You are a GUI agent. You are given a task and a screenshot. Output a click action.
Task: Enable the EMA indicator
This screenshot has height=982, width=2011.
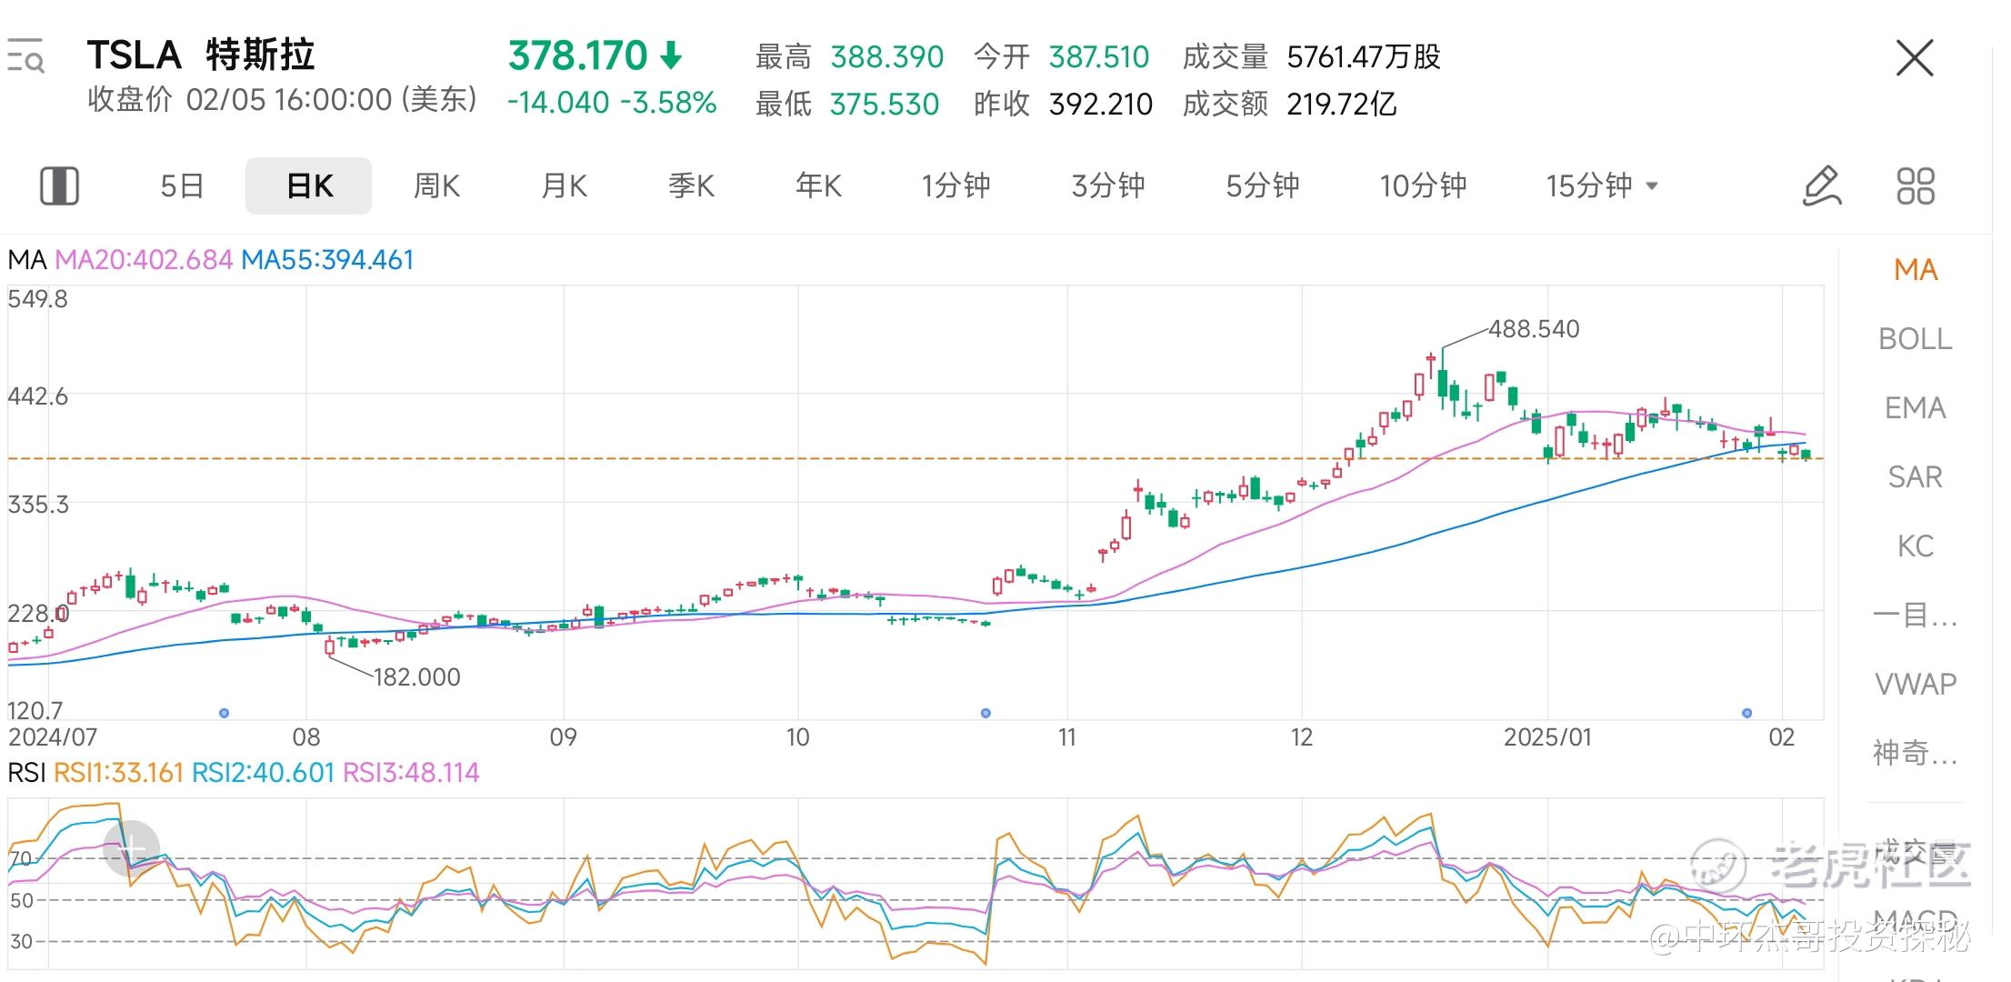point(1915,407)
